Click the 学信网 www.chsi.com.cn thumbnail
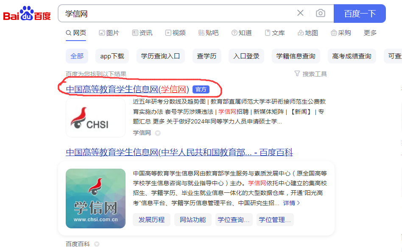The image size is (402, 252). [x=96, y=198]
